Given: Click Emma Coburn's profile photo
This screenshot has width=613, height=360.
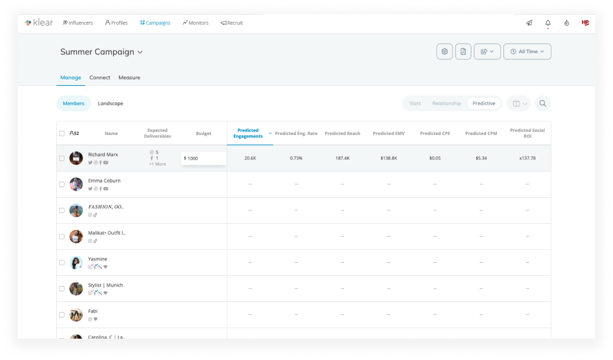Looking at the screenshot, I should tap(76, 184).
